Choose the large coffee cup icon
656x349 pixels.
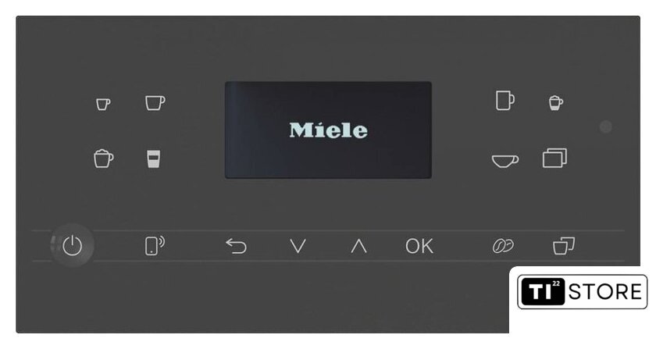click(x=155, y=102)
